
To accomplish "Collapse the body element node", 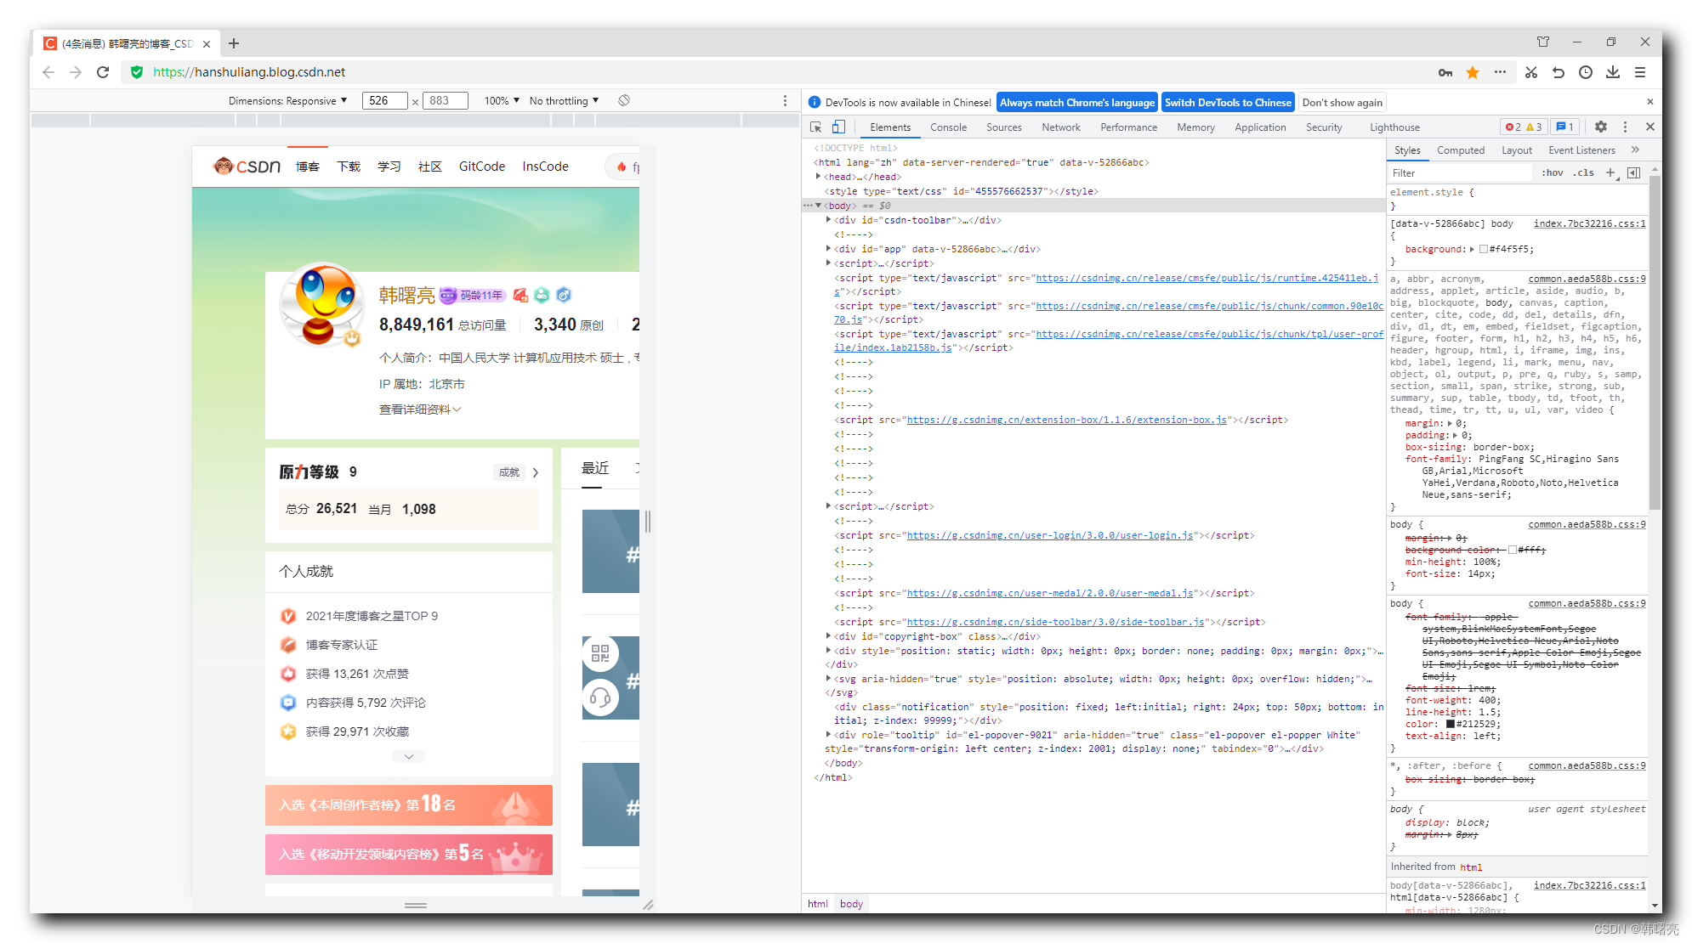I will 818,206.
